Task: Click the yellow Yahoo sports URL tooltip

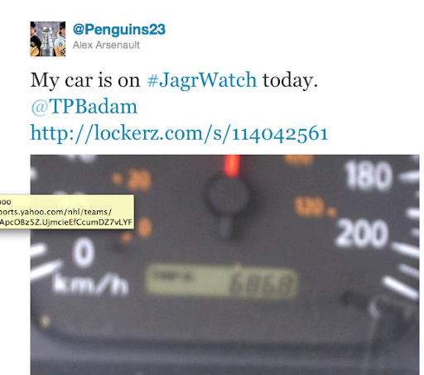Action: [67, 212]
